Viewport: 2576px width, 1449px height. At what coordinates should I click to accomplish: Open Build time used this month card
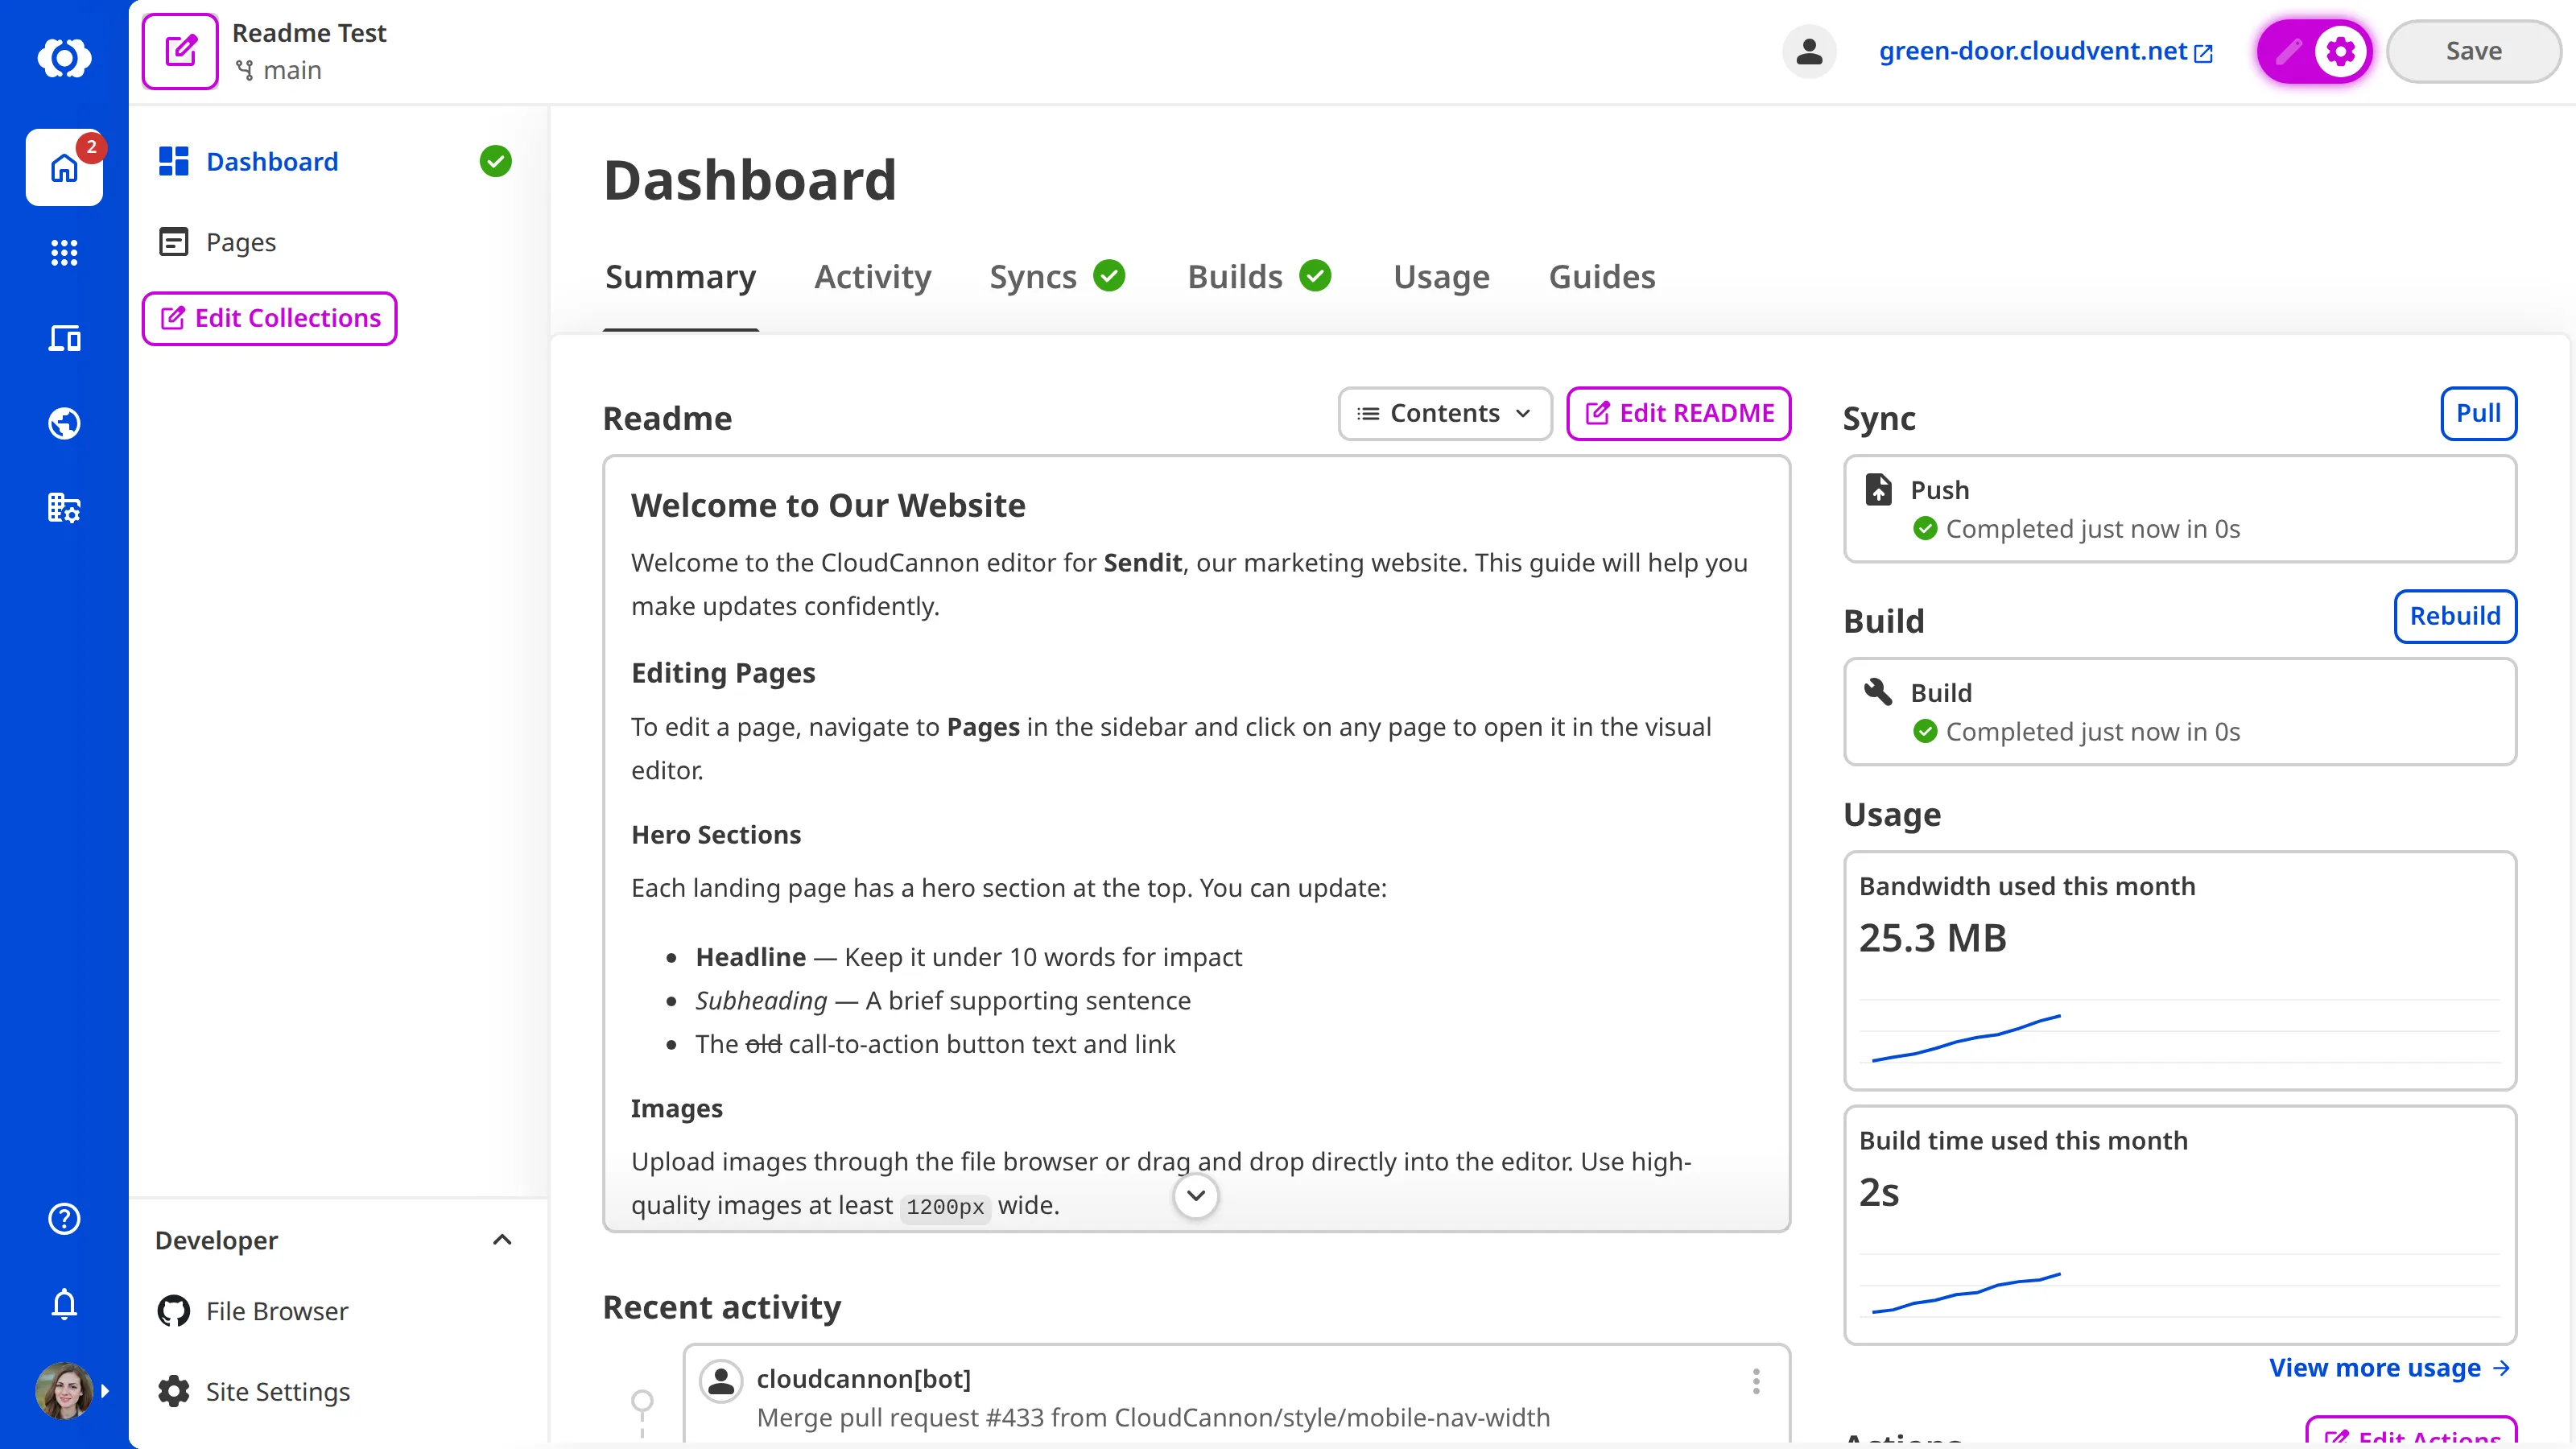pos(2180,1224)
